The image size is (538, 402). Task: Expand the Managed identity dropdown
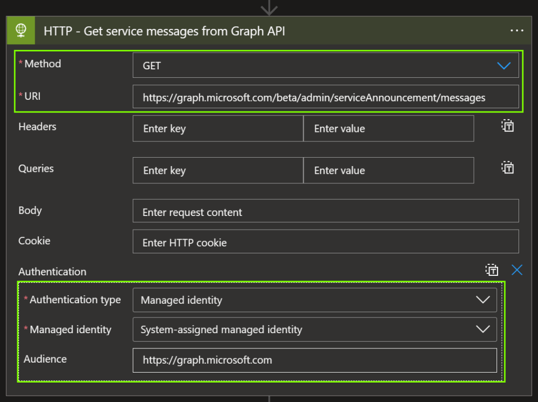point(314,329)
